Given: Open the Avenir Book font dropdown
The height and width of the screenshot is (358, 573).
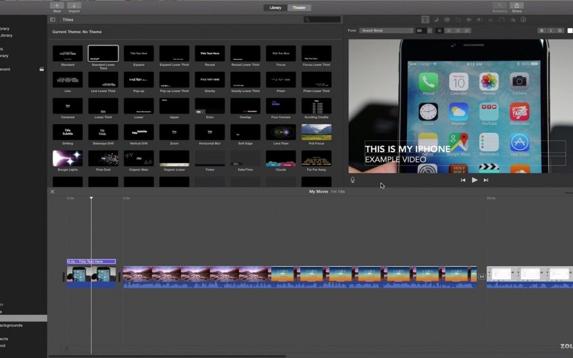Looking at the screenshot, I should (x=386, y=31).
